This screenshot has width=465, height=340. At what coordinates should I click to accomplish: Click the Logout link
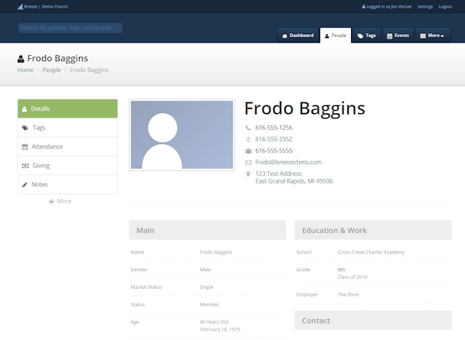pyautogui.click(x=446, y=6)
